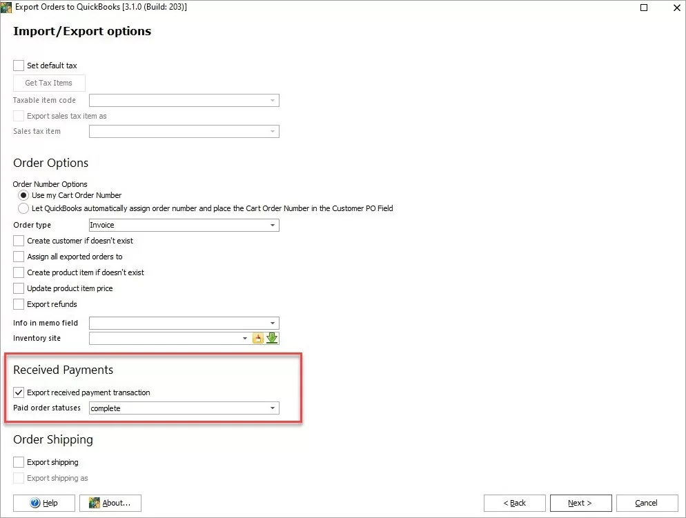Open the Paid order statuses dropdown

[x=272, y=408]
